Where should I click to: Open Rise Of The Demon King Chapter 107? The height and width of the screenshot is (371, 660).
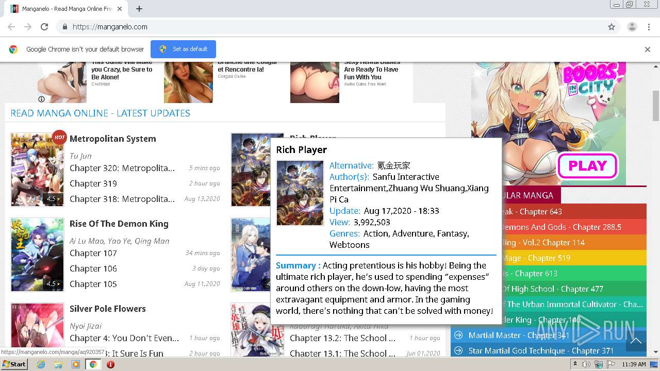(93, 253)
